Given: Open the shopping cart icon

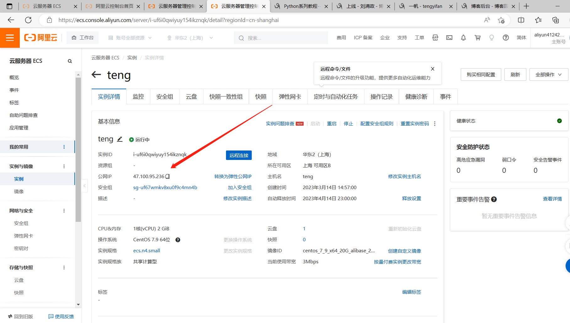Looking at the screenshot, I should 477,38.
